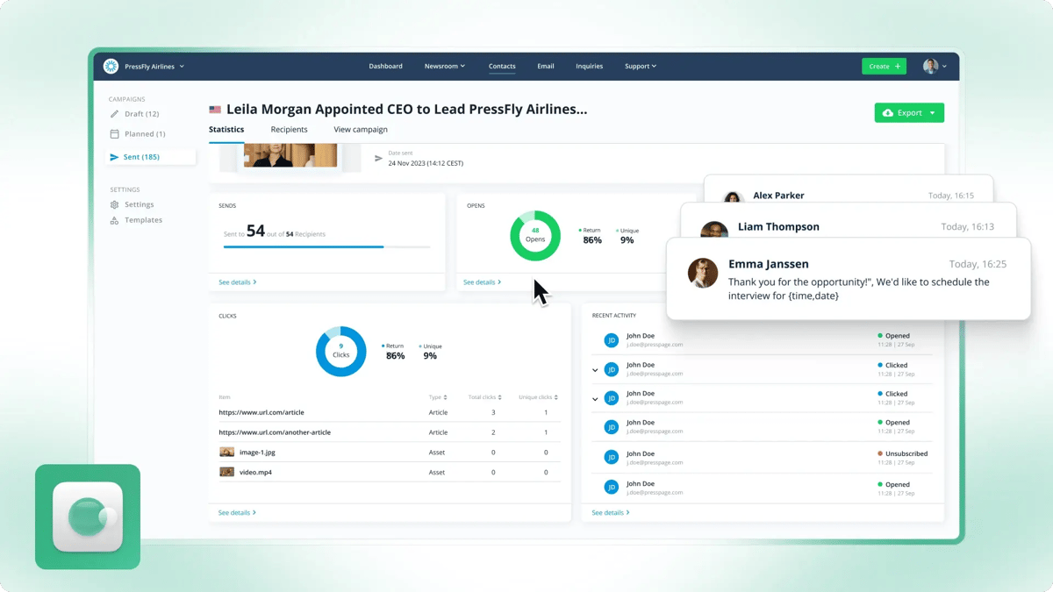The width and height of the screenshot is (1053, 592).
Task: Go to Dashboard in top navigation
Action: pyautogui.click(x=385, y=66)
